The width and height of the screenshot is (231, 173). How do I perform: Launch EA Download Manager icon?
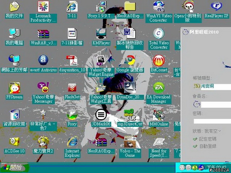pyautogui.click(x=159, y=88)
